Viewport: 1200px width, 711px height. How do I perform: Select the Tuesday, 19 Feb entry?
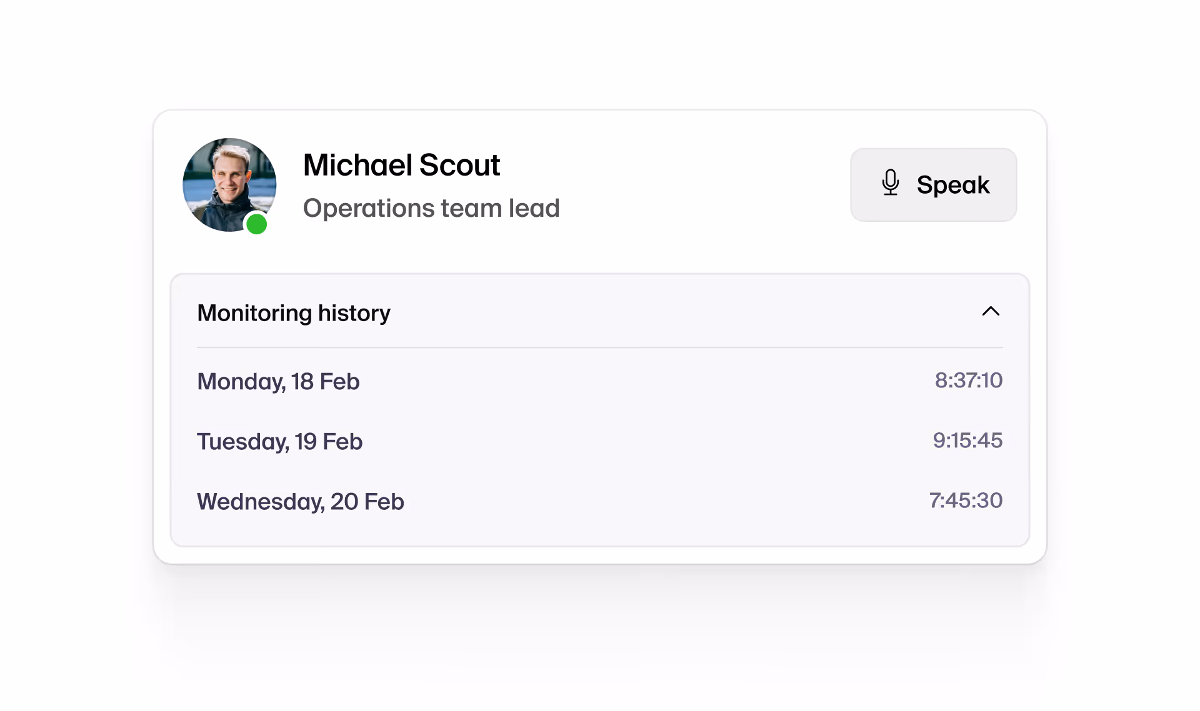coord(279,442)
